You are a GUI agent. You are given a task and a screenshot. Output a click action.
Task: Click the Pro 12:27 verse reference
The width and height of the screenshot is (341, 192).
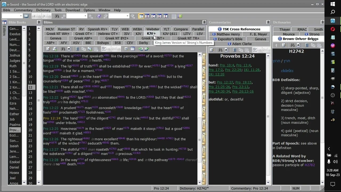coord(51,149)
